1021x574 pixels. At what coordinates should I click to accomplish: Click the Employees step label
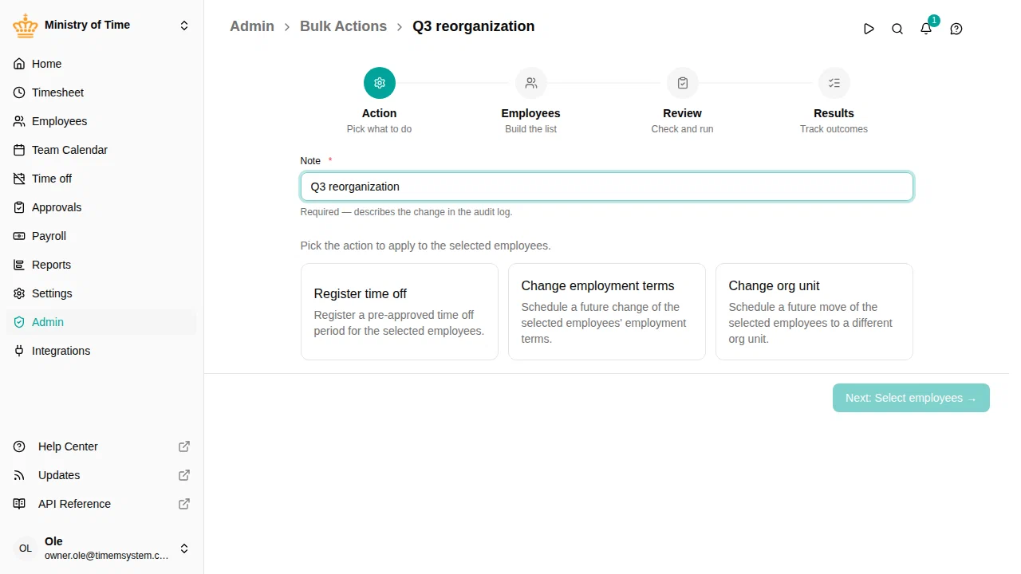[531, 113]
